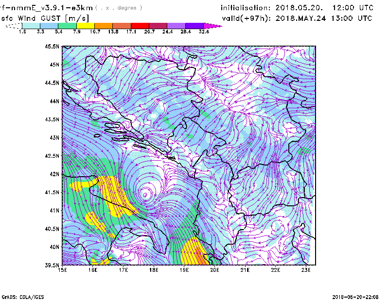
Task: Click the crimson 20.7–24.4 legend swatch
Action: point(158,26)
